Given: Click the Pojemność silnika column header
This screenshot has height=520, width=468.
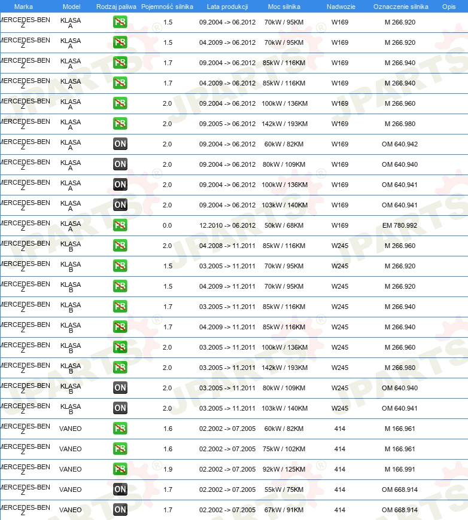Looking at the screenshot, I should pyautogui.click(x=167, y=7).
